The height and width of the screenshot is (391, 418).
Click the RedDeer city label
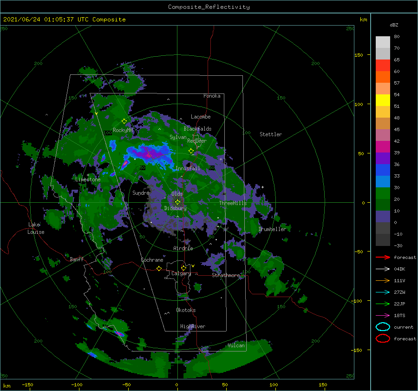point(197,141)
